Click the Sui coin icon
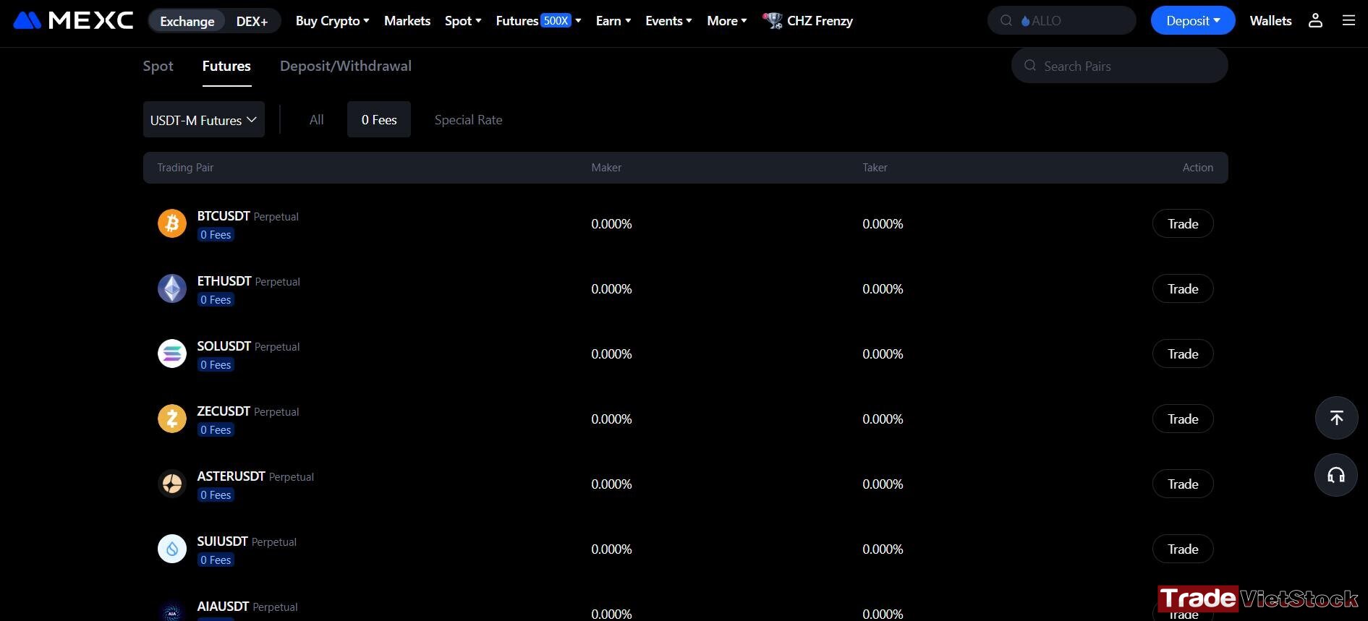 pyautogui.click(x=172, y=549)
